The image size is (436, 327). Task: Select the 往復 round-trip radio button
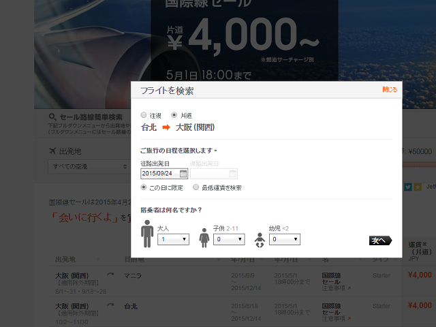click(144, 115)
